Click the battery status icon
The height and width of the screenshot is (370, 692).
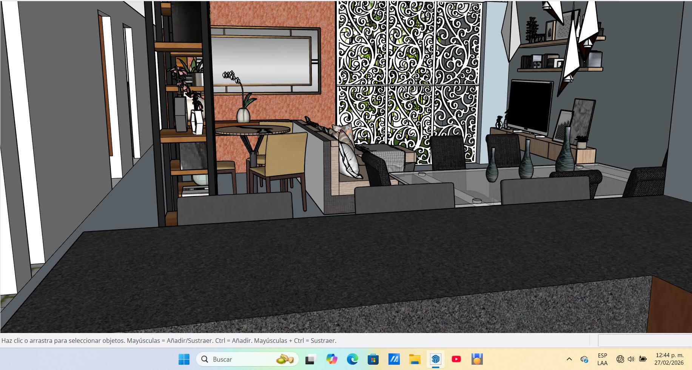pos(643,359)
